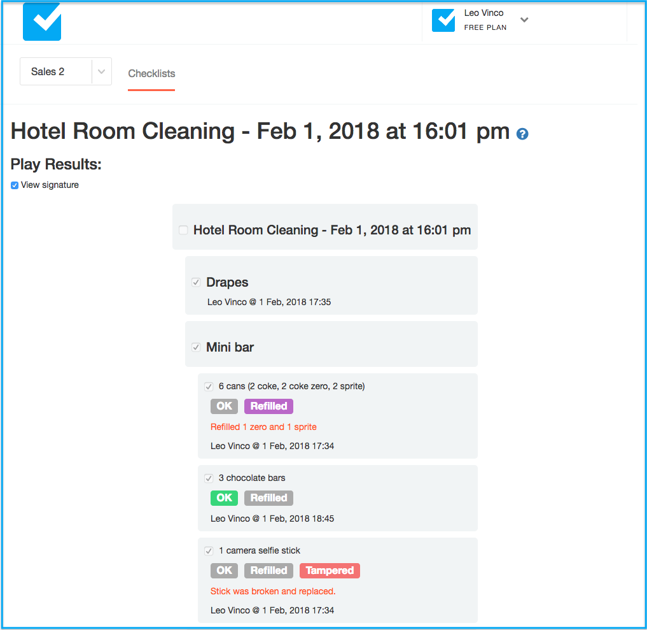This screenshot has width=647, height=630.
Task: Open the help question mark icon
Action: 522,134
